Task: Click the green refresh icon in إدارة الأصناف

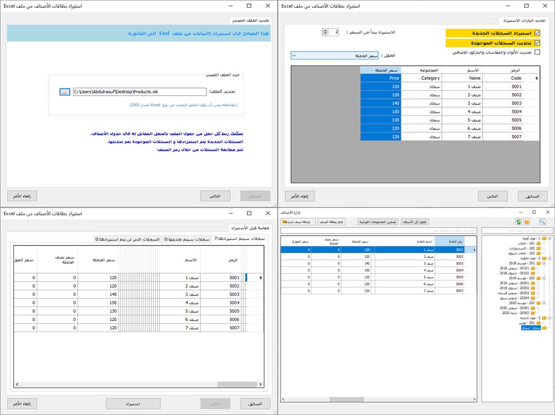Action: [519, 222]
